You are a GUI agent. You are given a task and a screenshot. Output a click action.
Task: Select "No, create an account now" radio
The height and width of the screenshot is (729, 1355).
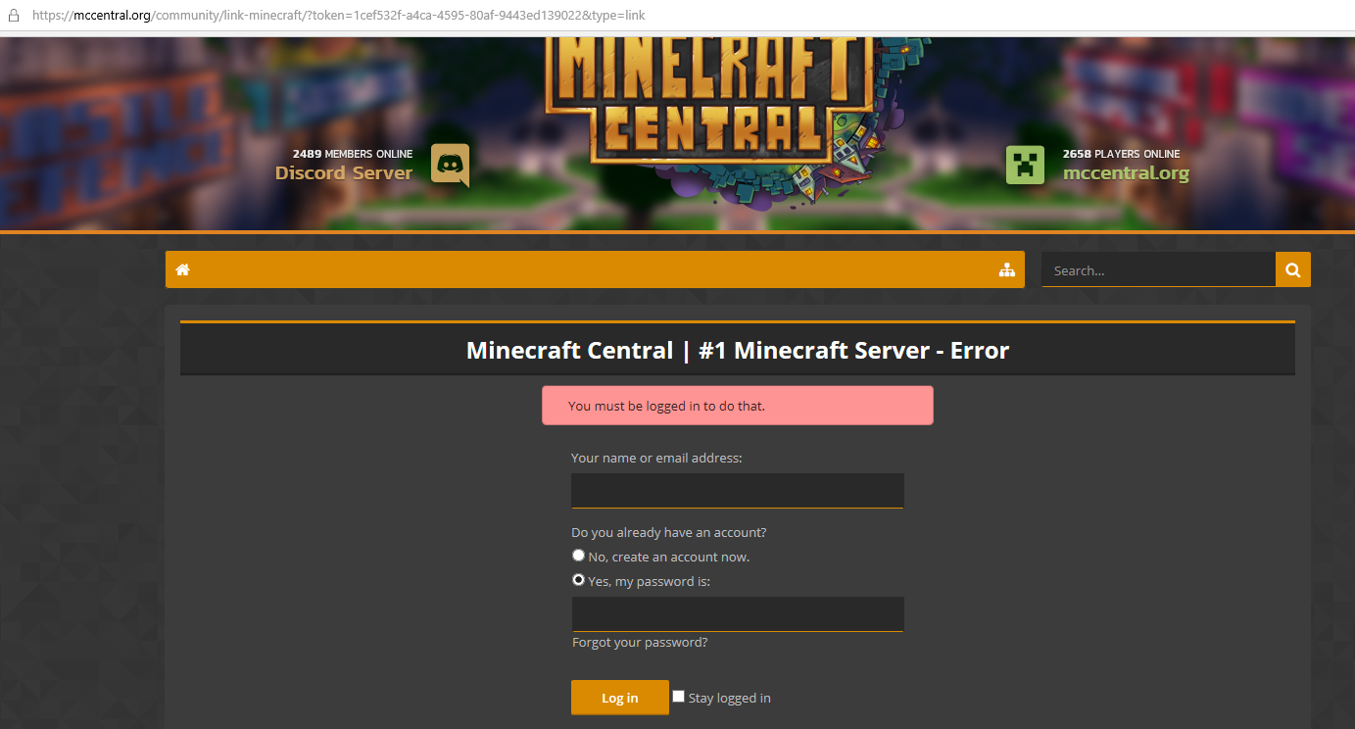coord(578,556)
